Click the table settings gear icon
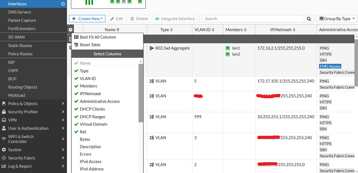 point(71,30)
